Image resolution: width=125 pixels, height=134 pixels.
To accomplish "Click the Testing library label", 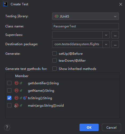I will pos(17,16).
